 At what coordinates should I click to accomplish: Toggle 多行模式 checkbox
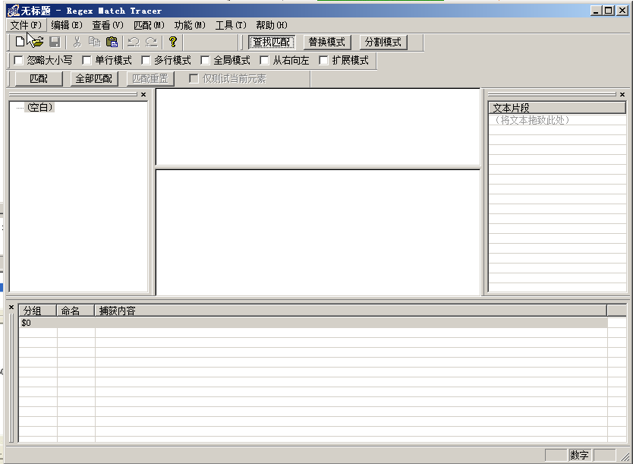pos(146,60)
